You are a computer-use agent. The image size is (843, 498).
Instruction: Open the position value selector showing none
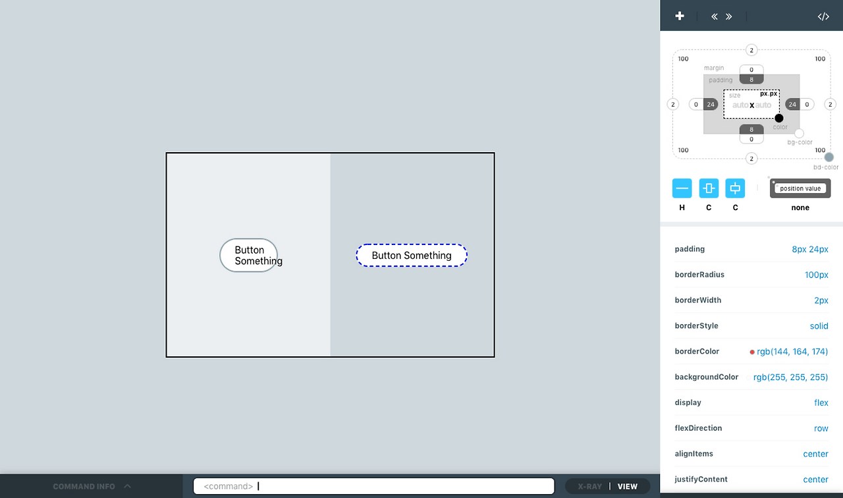coord(800,188)
